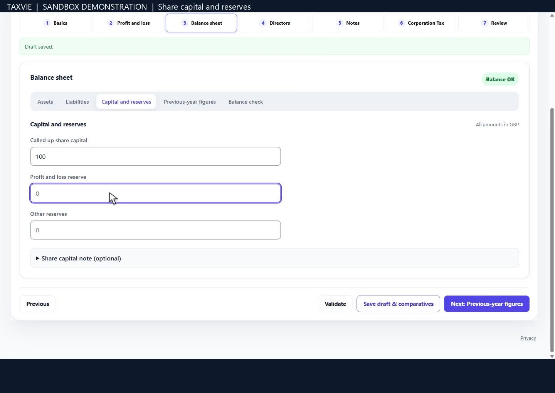Image resolution: width=555 pixels, height=393 pixels.
Task: Expand the Share capital note section
Action: 274,258
